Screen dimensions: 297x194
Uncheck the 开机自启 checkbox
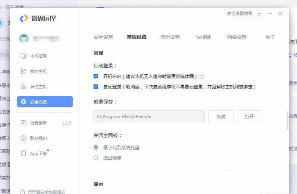(96, 77)
